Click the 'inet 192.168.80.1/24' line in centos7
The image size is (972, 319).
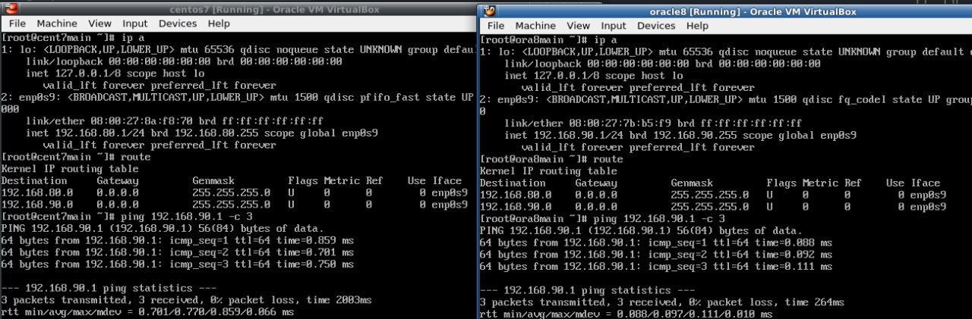click(x=201, y=133)
